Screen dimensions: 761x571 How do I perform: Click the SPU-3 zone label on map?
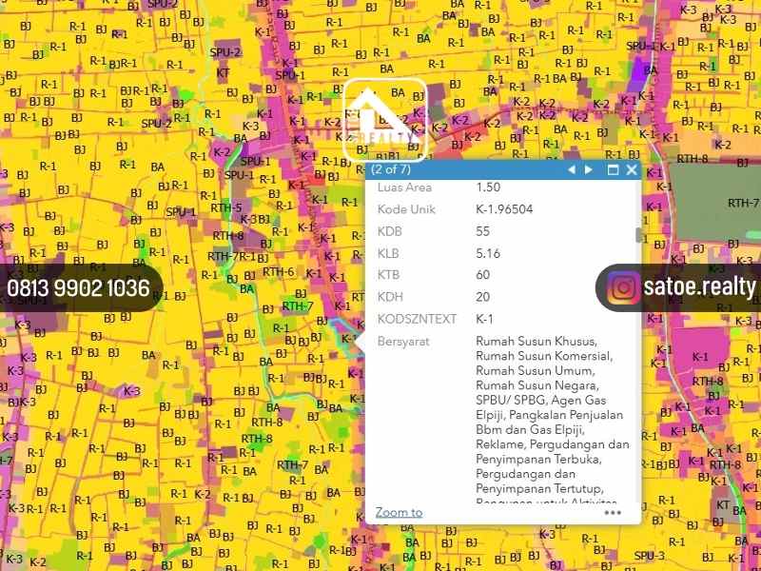650,556
